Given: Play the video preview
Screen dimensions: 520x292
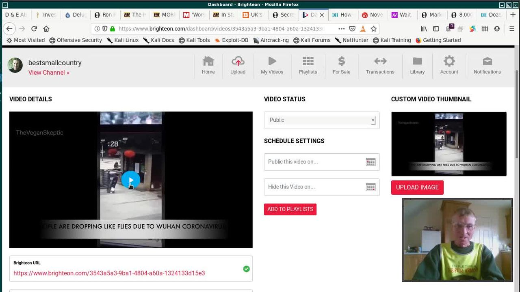Looking at the screenshot, I should pos(130,180).
